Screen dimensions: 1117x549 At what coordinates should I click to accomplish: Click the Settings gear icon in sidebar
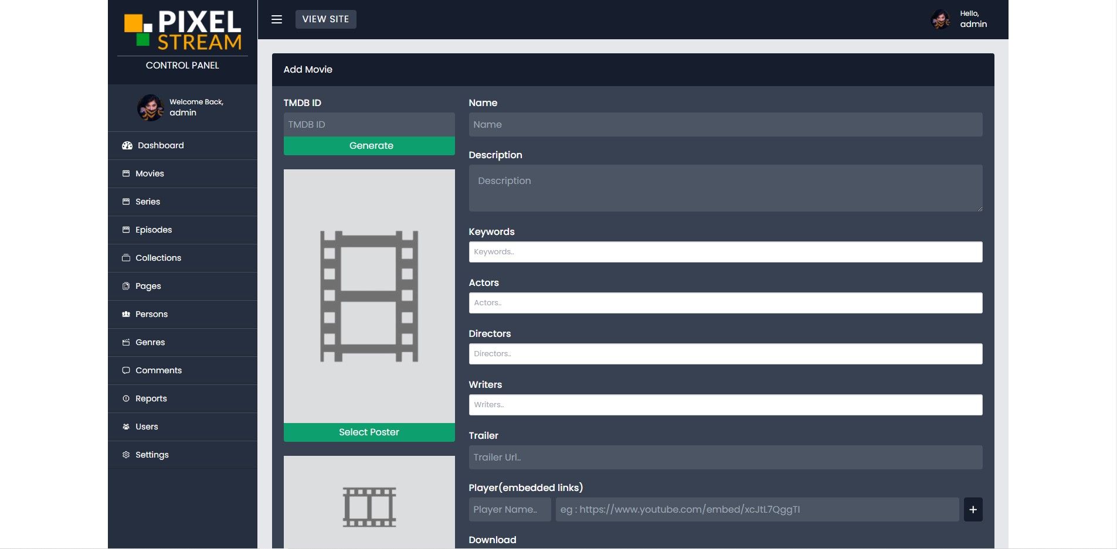125,455
